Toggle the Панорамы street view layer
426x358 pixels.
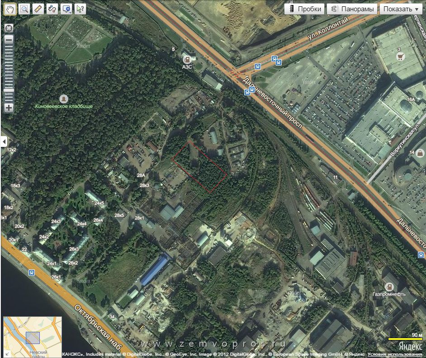[x=352, y=9]
